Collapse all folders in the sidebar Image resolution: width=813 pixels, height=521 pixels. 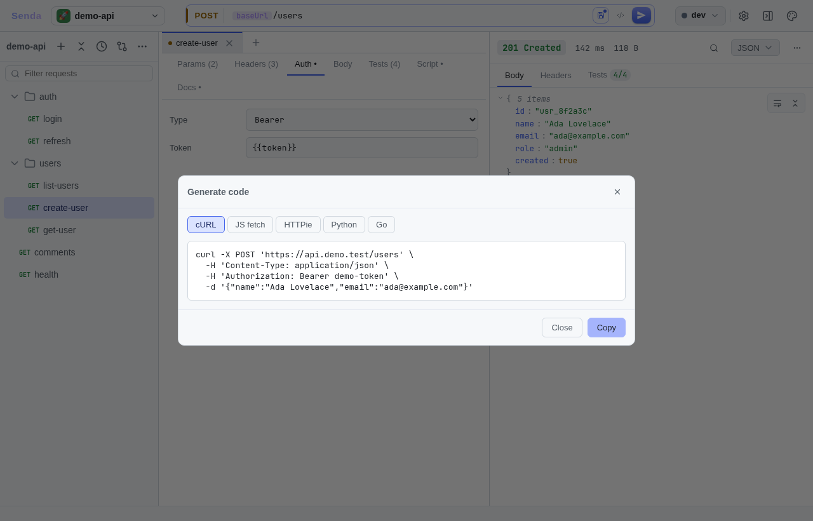81,46
